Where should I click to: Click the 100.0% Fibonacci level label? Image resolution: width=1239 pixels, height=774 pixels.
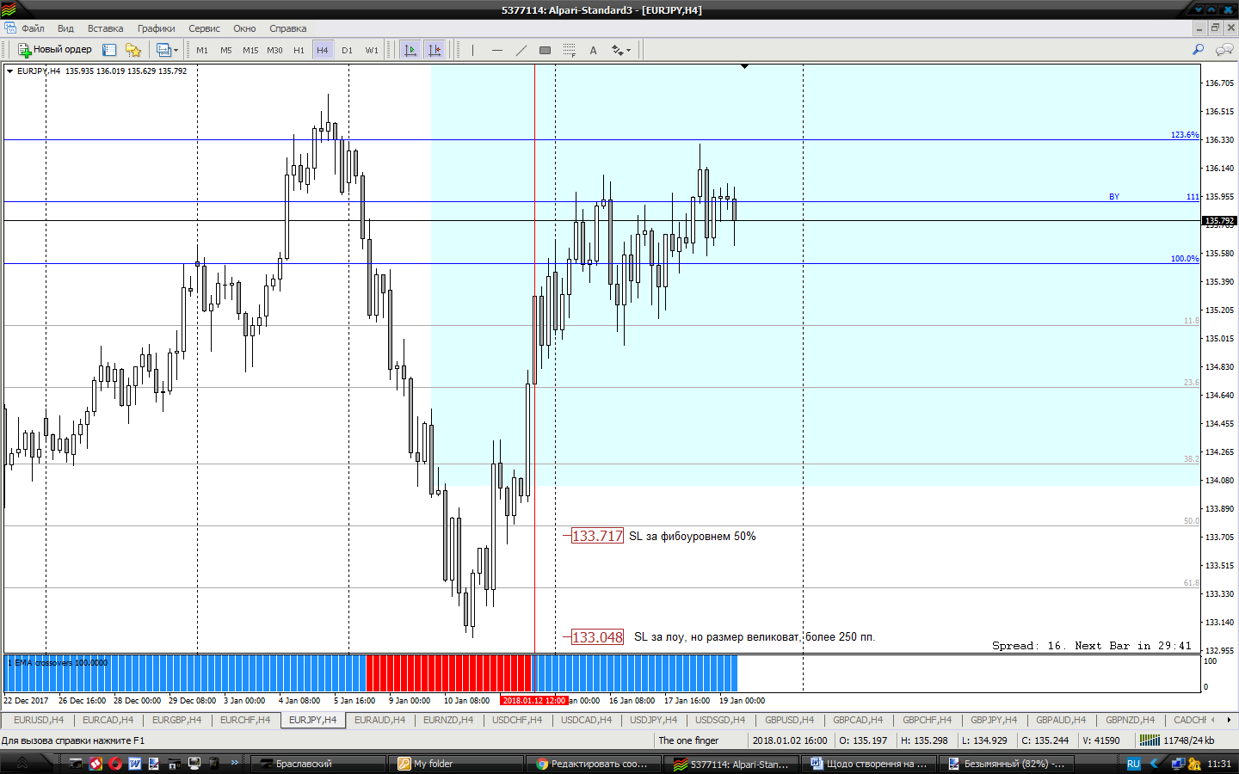click(1184, 259)
